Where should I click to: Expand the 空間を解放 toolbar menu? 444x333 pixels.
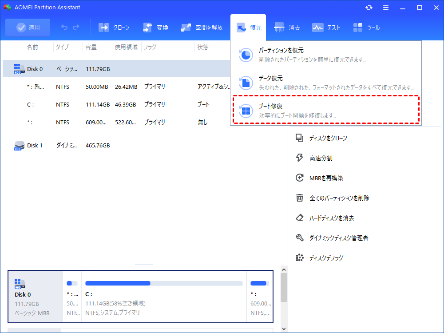pos(202,28)
